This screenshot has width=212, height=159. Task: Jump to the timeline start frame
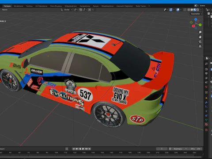point(74,149)
